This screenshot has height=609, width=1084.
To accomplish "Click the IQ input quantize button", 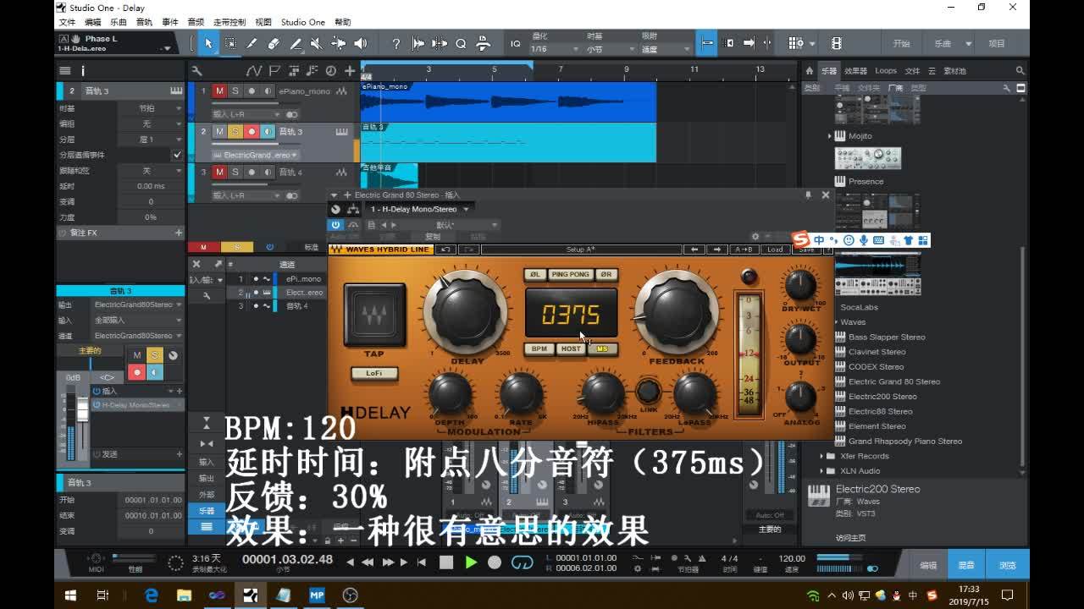I will click(x=516, y=43).
